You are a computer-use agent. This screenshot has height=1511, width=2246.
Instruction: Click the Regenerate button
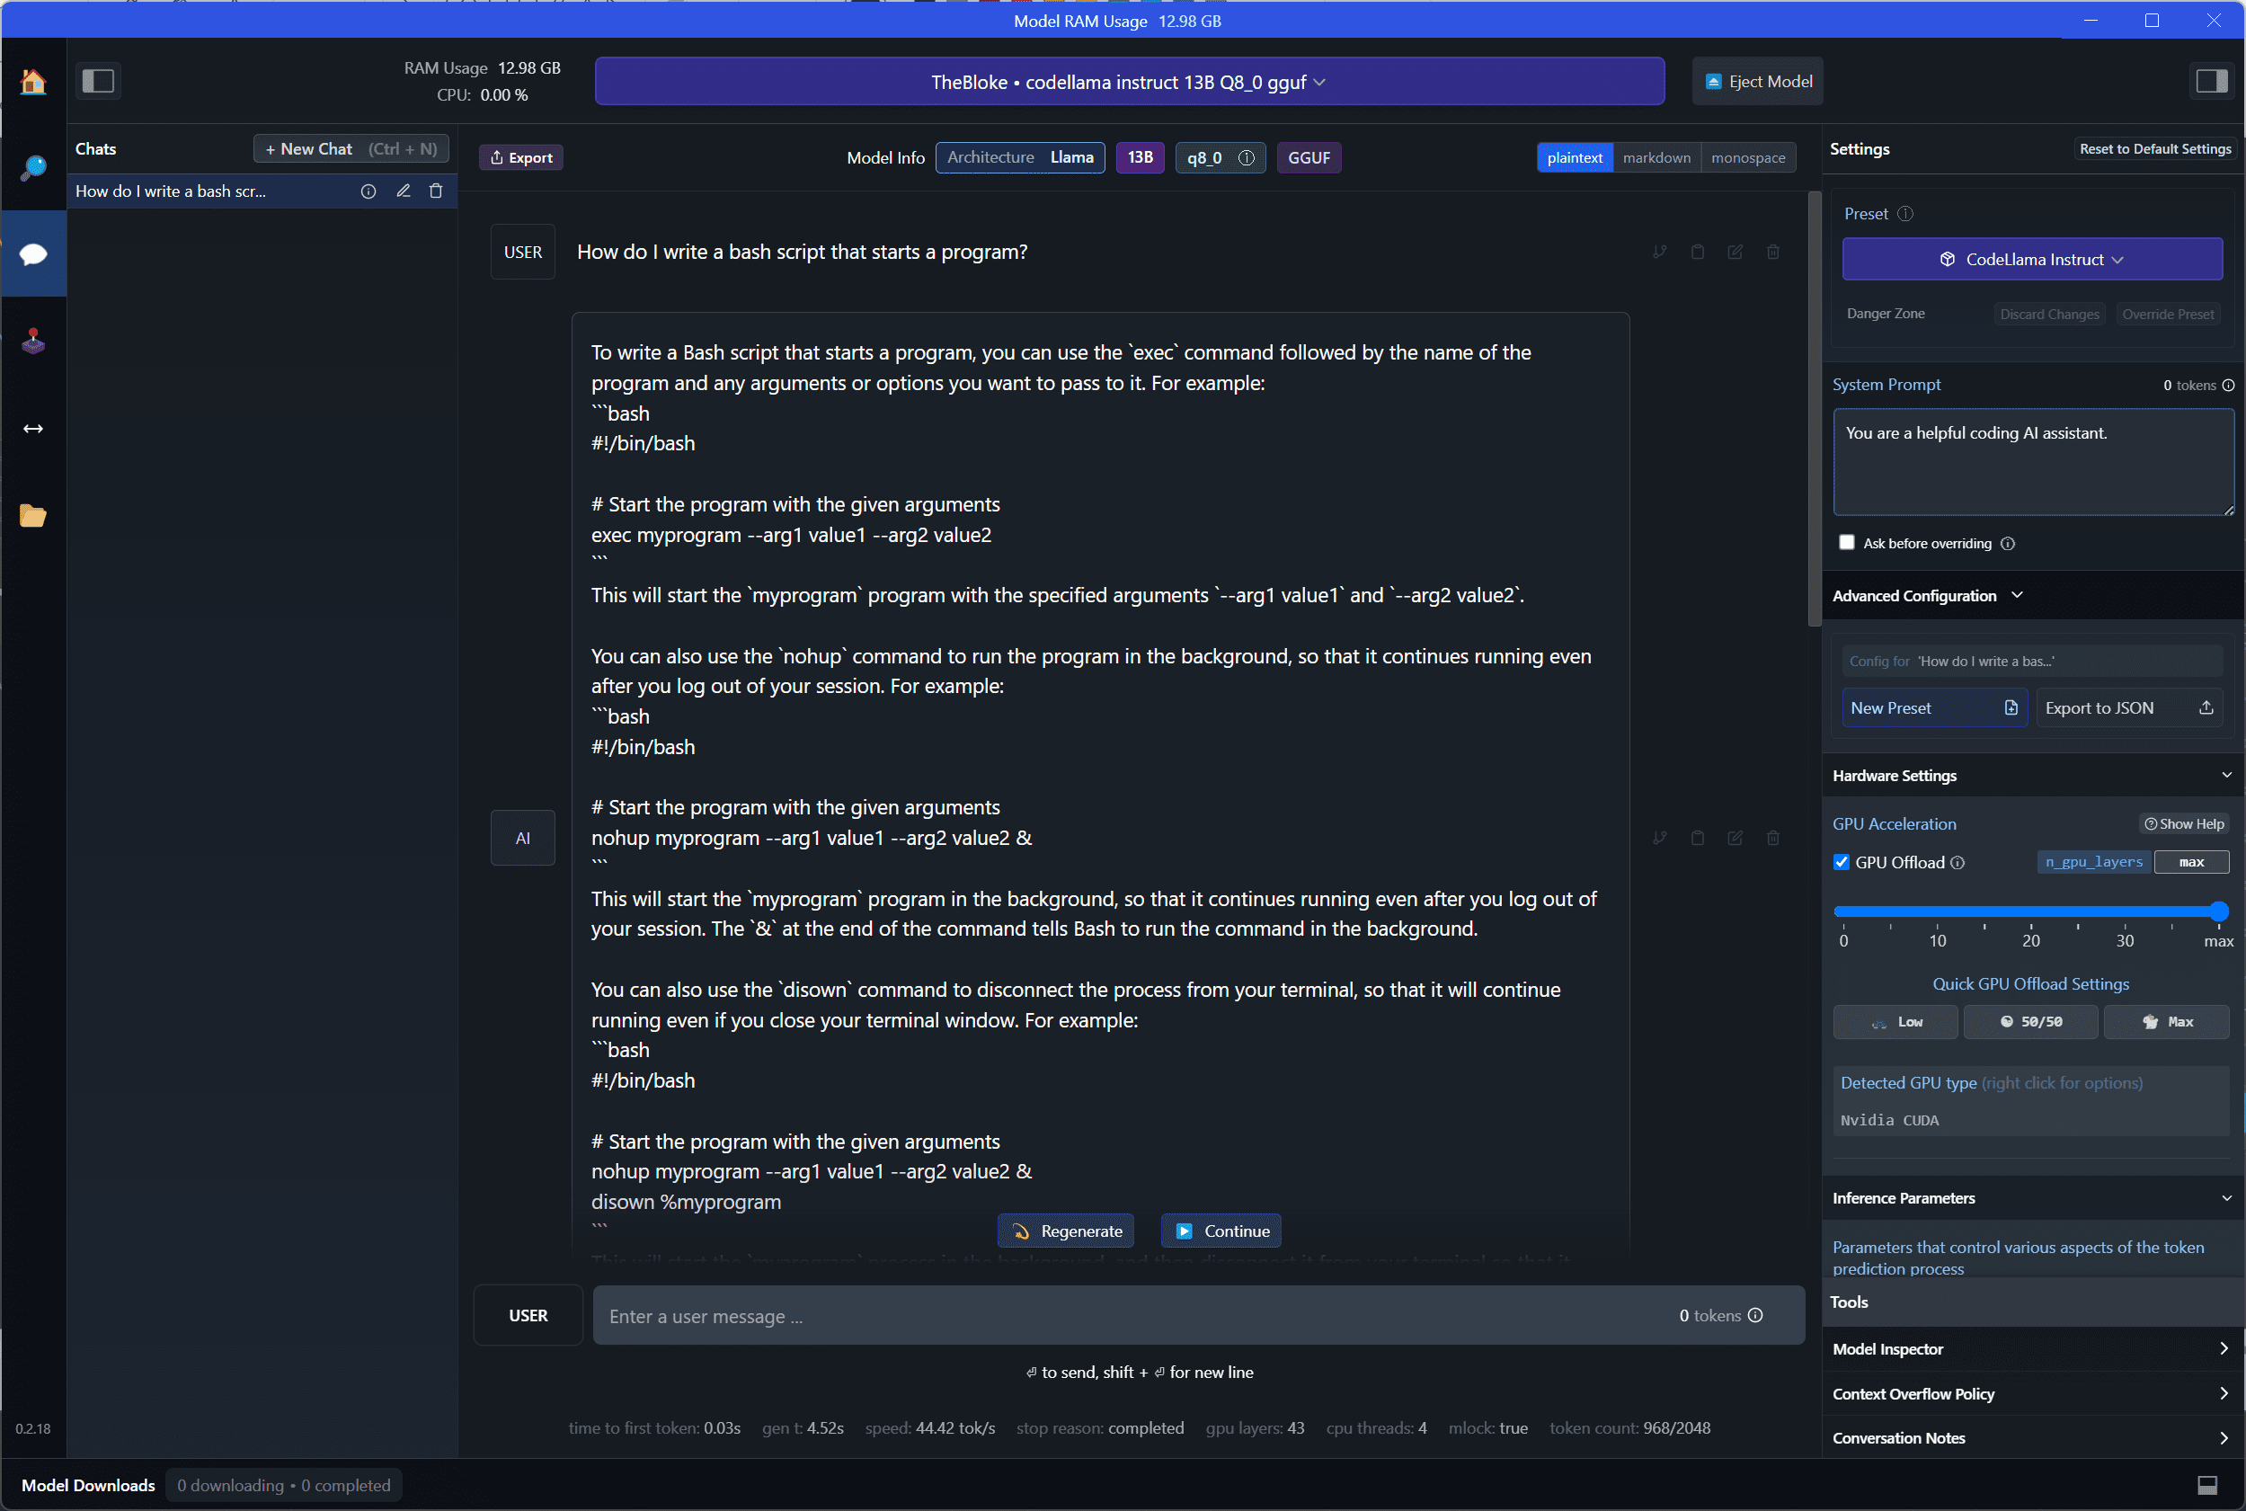(1065, 1231)
